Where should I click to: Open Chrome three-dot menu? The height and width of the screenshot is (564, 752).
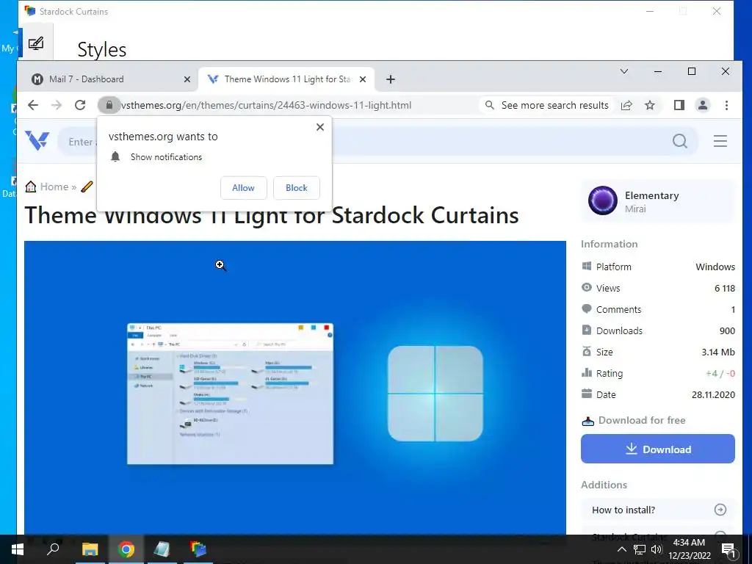point(726,105)
